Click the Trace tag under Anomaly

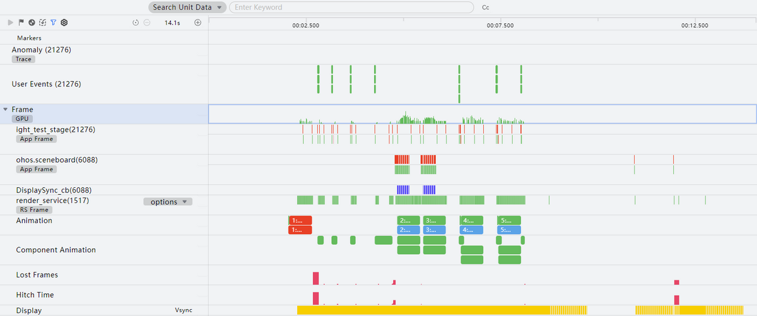click(23, 59)
